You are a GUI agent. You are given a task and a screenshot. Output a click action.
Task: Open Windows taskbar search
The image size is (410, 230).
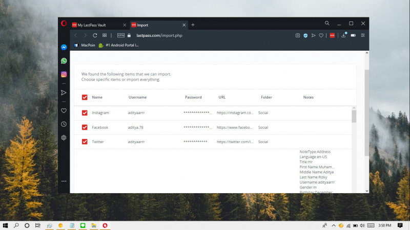[x=16, y=225]
